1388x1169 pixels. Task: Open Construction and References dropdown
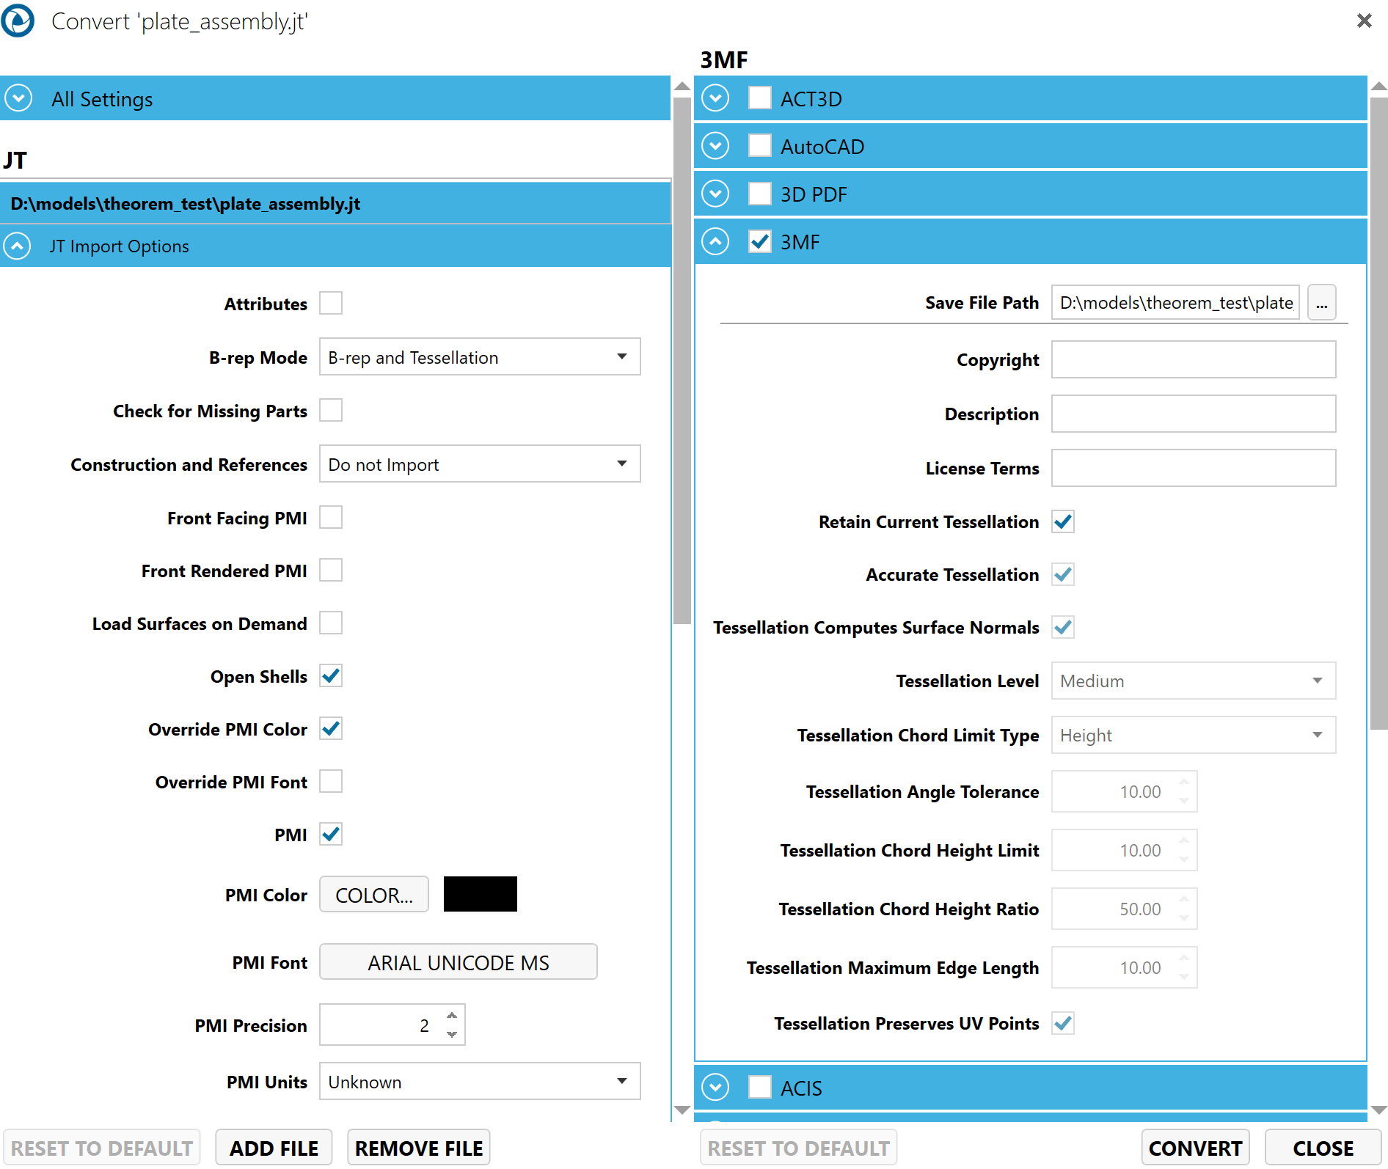(x=480, y=464)
